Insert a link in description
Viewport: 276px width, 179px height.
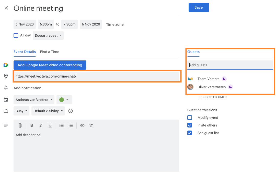click(82, 125)
